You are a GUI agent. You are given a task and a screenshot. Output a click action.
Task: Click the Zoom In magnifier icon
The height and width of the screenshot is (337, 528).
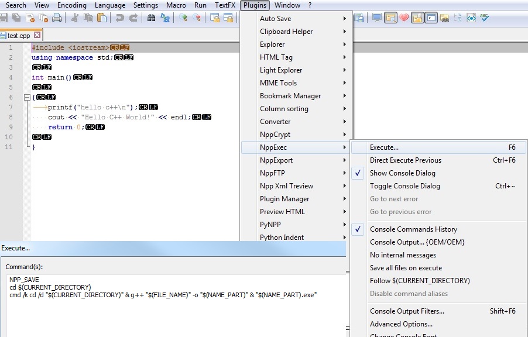click(x=183, y=18)
